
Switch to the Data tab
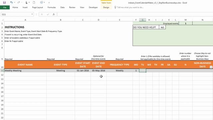[x=63, y=7]
